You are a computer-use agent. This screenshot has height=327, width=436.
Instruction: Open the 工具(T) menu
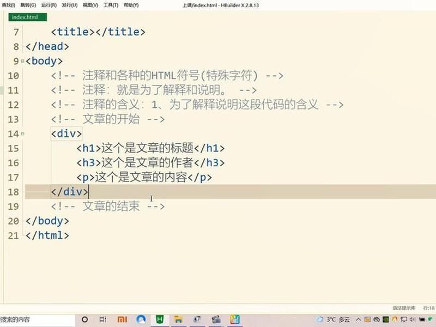pyautogui.click(x=111, y=5)
